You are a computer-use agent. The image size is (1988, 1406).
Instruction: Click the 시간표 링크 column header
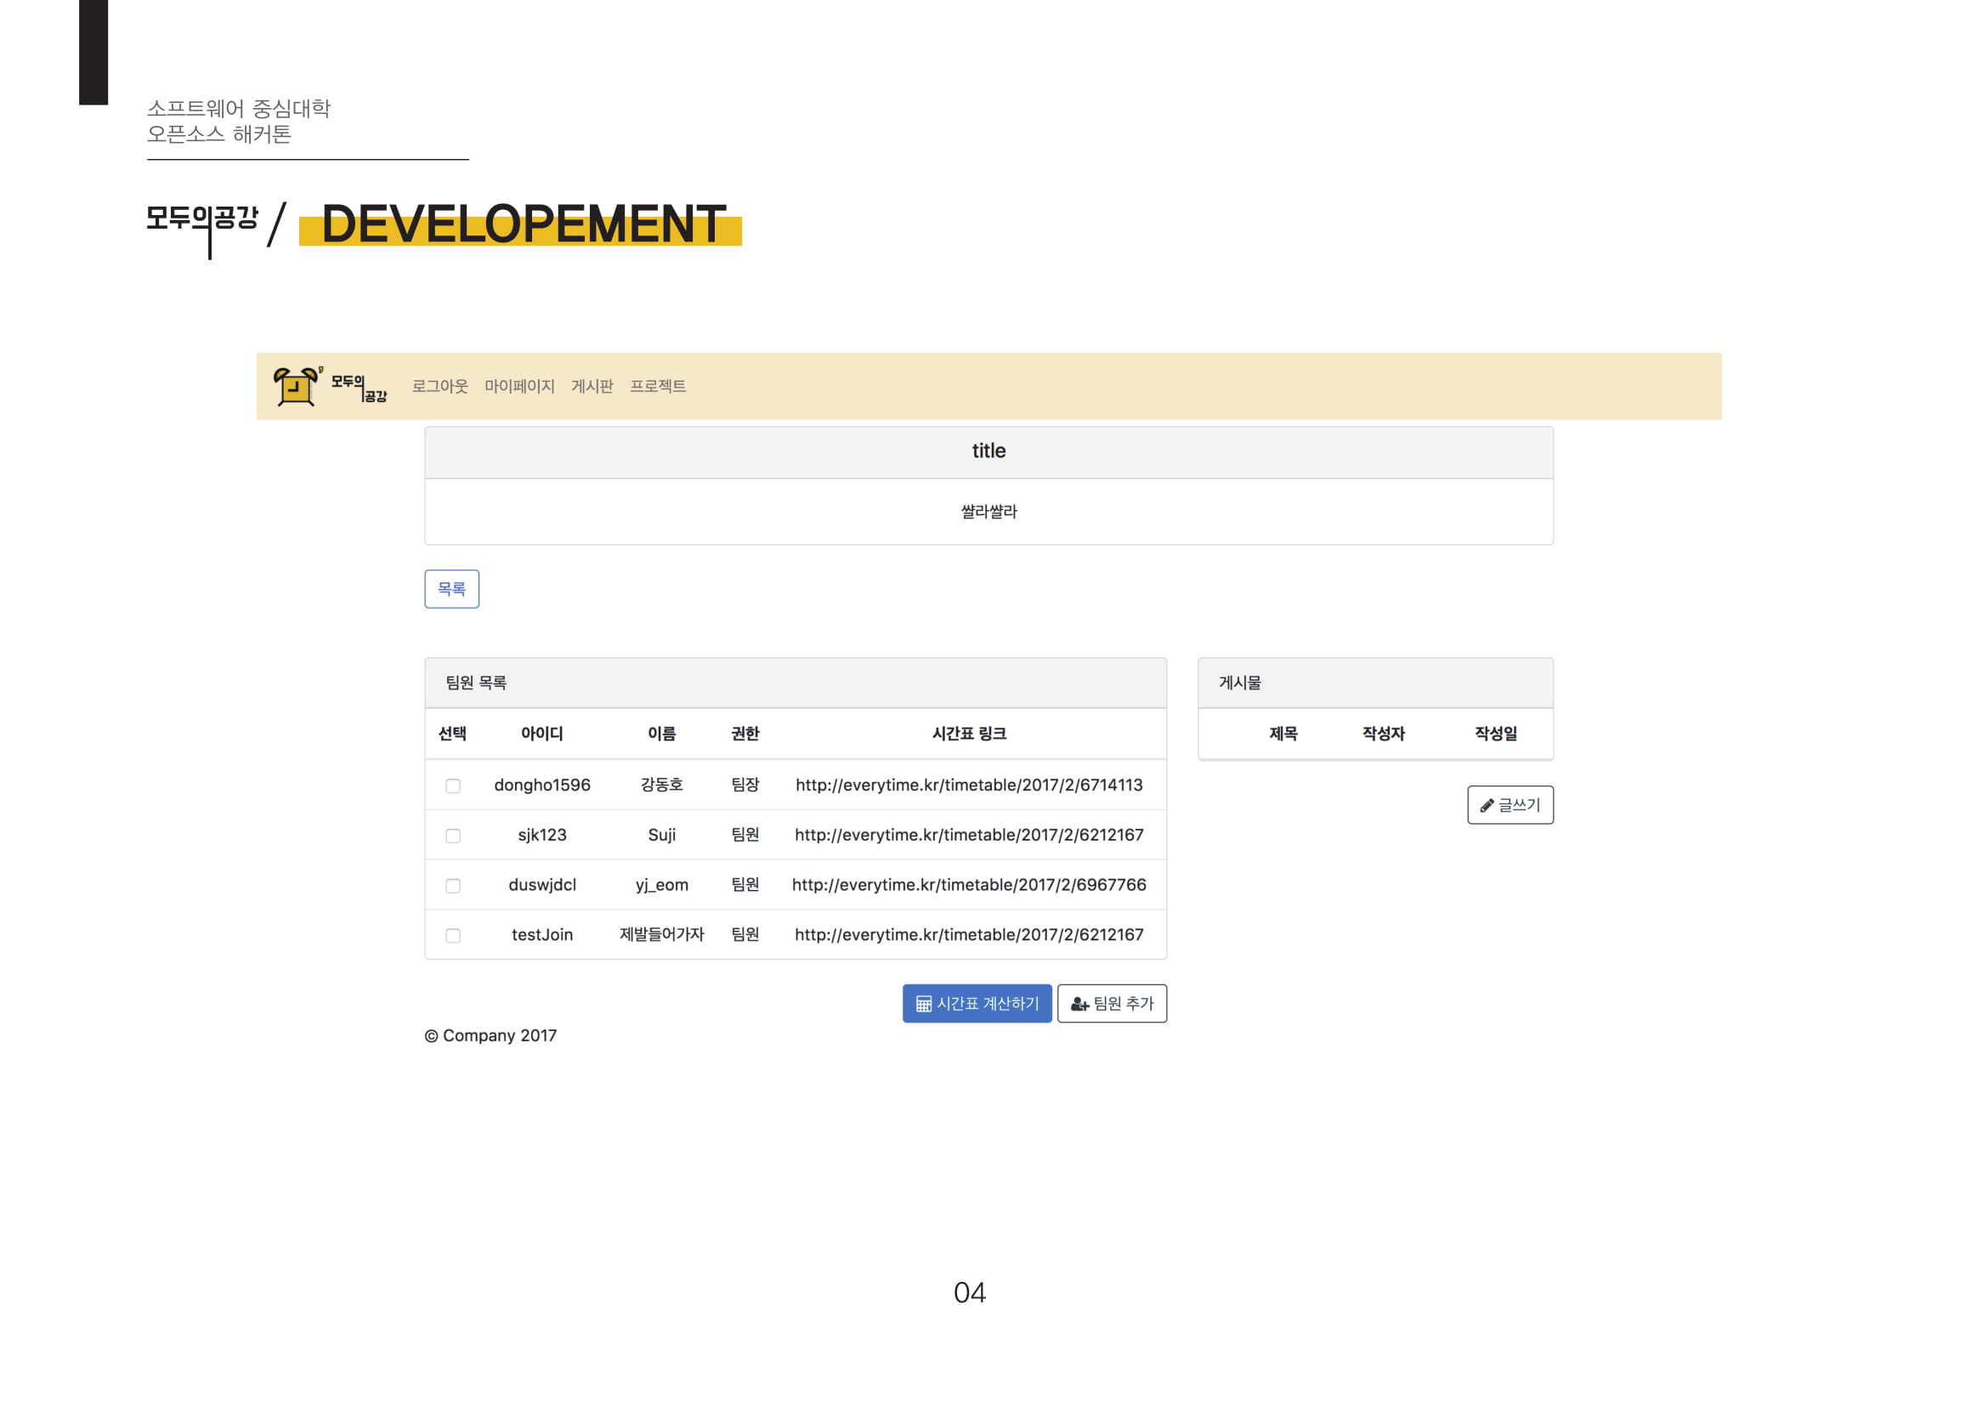coord(970,734)
